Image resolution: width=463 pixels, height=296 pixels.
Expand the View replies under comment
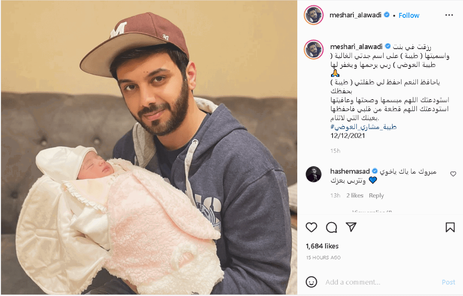click(x=372, y=212)
